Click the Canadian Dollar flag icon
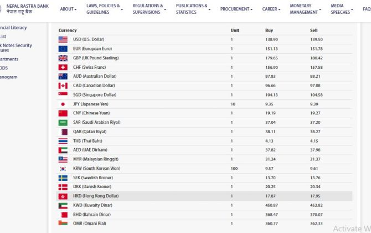The width and height of the screenshot is (371, 233). pos(63,85)
